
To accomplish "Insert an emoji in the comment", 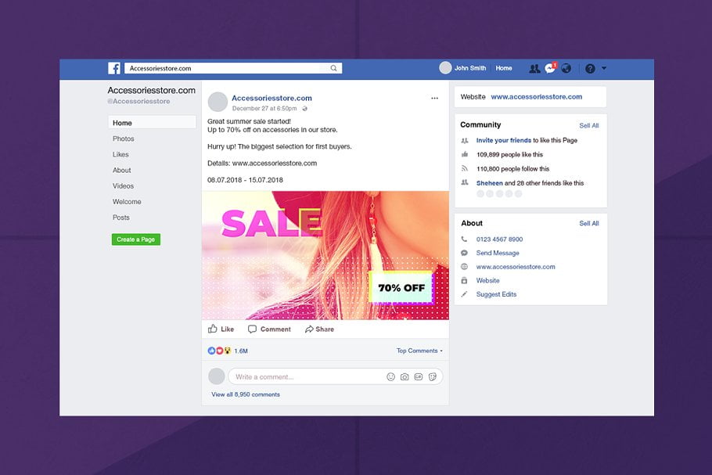I will pyautogui.click(x=391, y=377).
